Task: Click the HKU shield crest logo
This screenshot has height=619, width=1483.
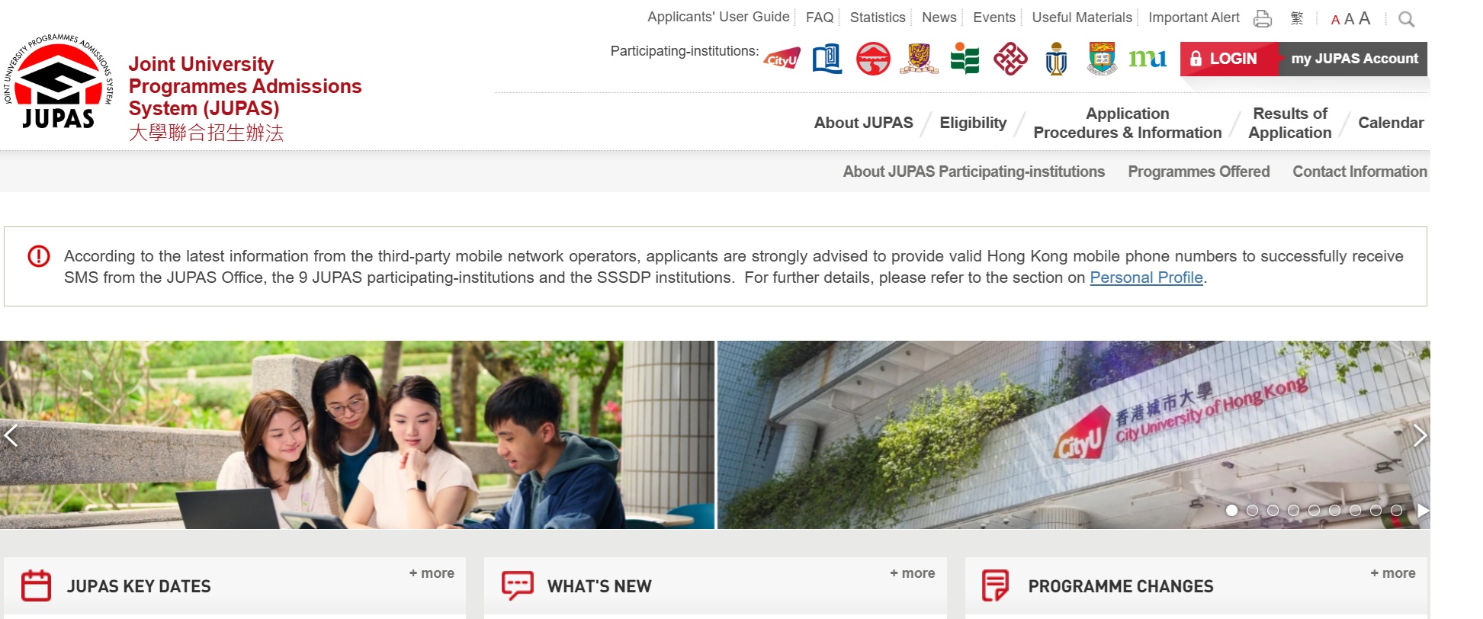Action: (1102, 59)
